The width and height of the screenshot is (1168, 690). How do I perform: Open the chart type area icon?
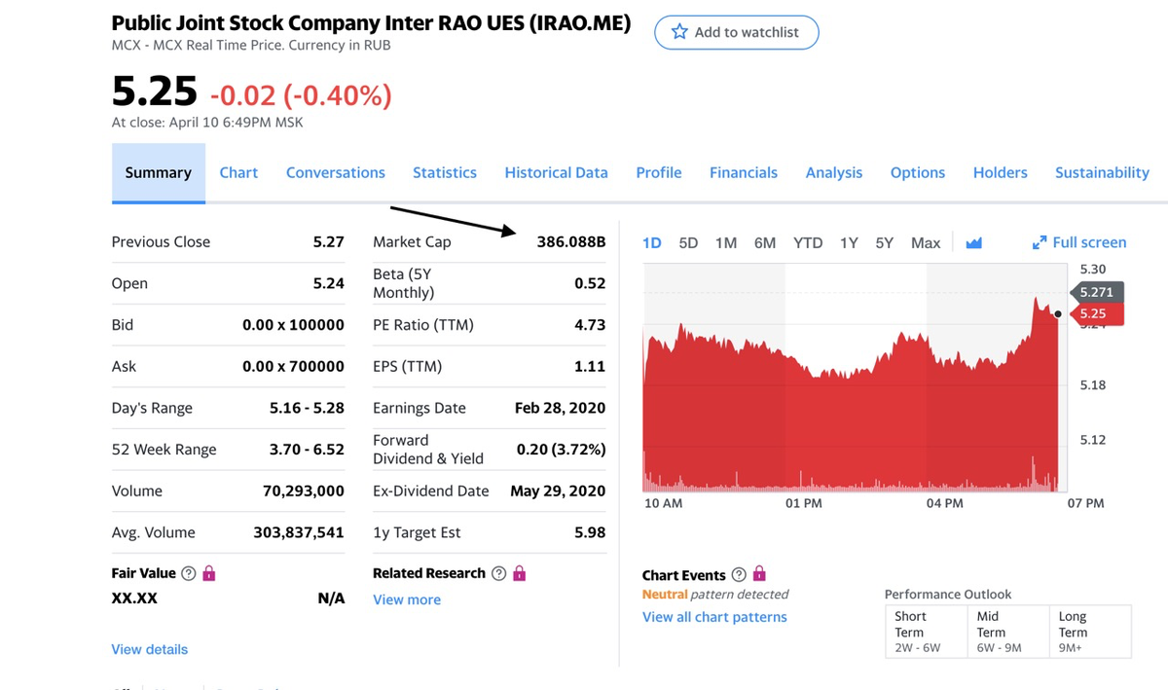point(973,243)
